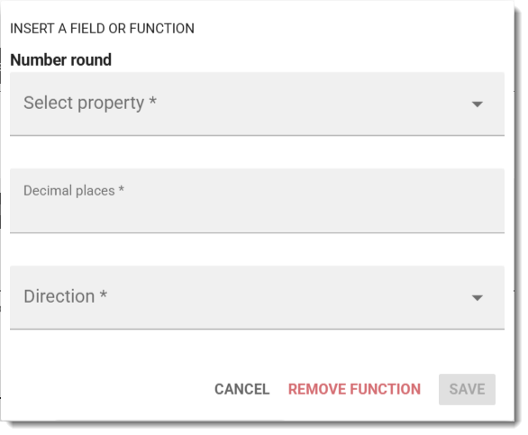Screen dimensions: 528x435
Task: Pick a property in the first field
Action: [x=257, y=104]
